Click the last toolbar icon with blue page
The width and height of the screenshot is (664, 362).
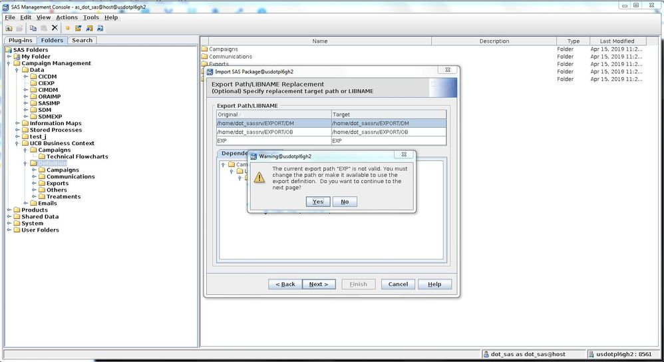point(100,29)
